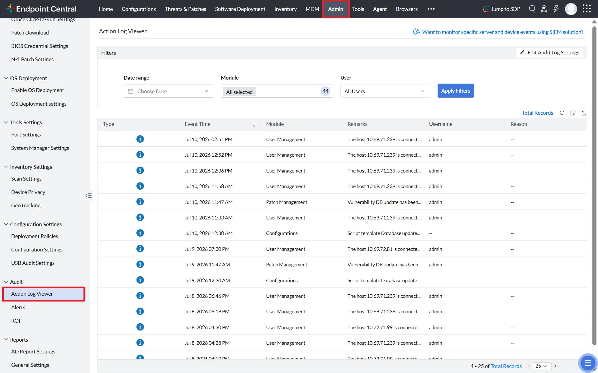Screen dimensions: 598x373
Task: Click the Jump to SDP shortcut
Action: [x=502, y=9]
